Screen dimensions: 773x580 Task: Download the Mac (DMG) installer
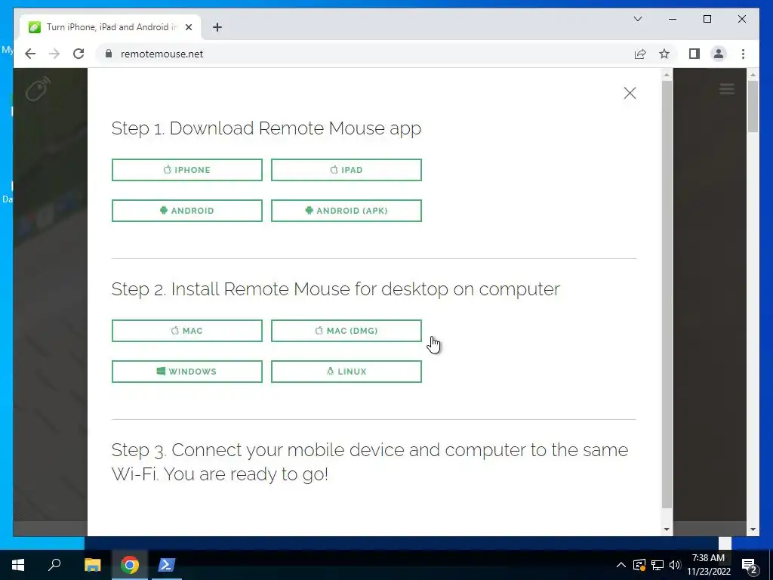pos(346,331)
